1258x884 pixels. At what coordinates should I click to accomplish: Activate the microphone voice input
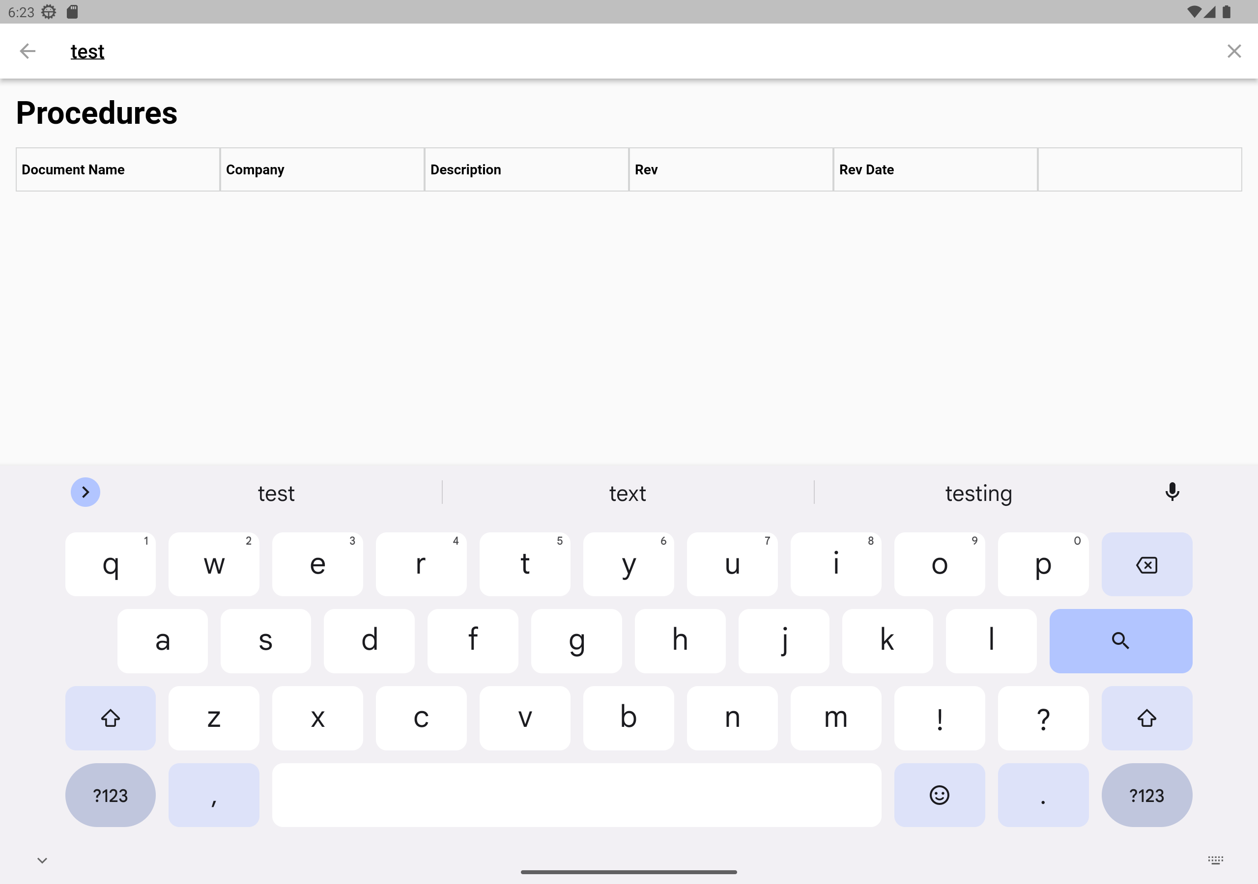[1172, 493]
